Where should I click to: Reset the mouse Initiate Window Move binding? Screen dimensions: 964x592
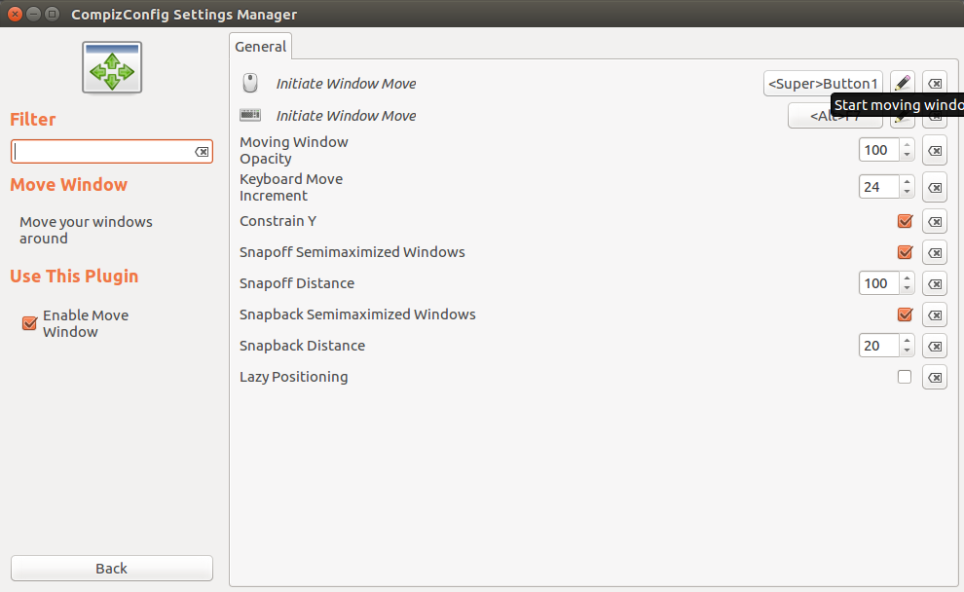[934, 84]
